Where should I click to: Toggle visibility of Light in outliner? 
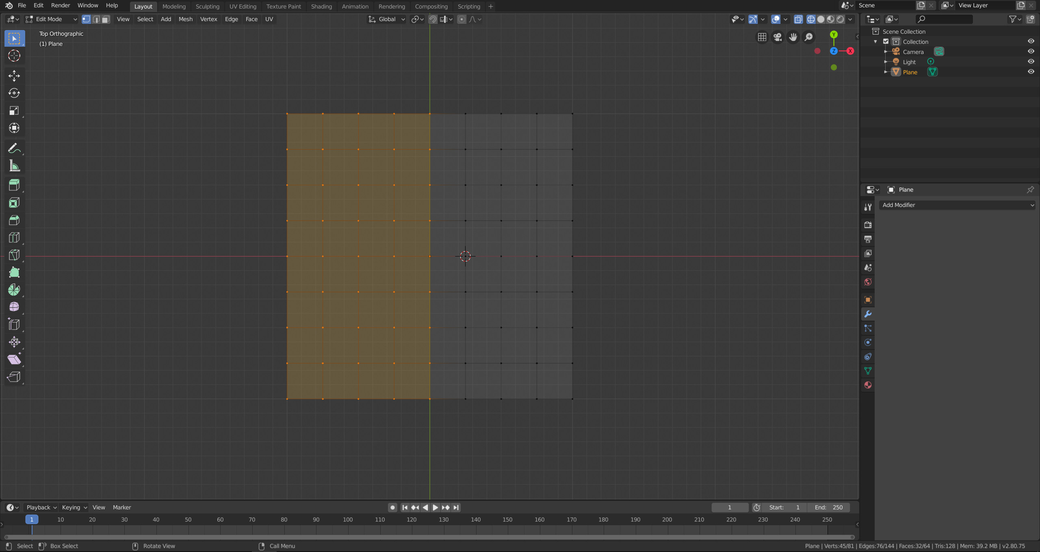1031,62
